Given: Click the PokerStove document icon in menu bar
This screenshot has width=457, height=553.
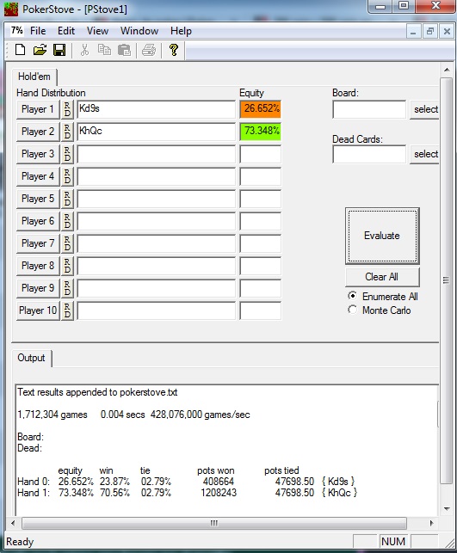Looking at the screenshot, I should pos(16,30).
